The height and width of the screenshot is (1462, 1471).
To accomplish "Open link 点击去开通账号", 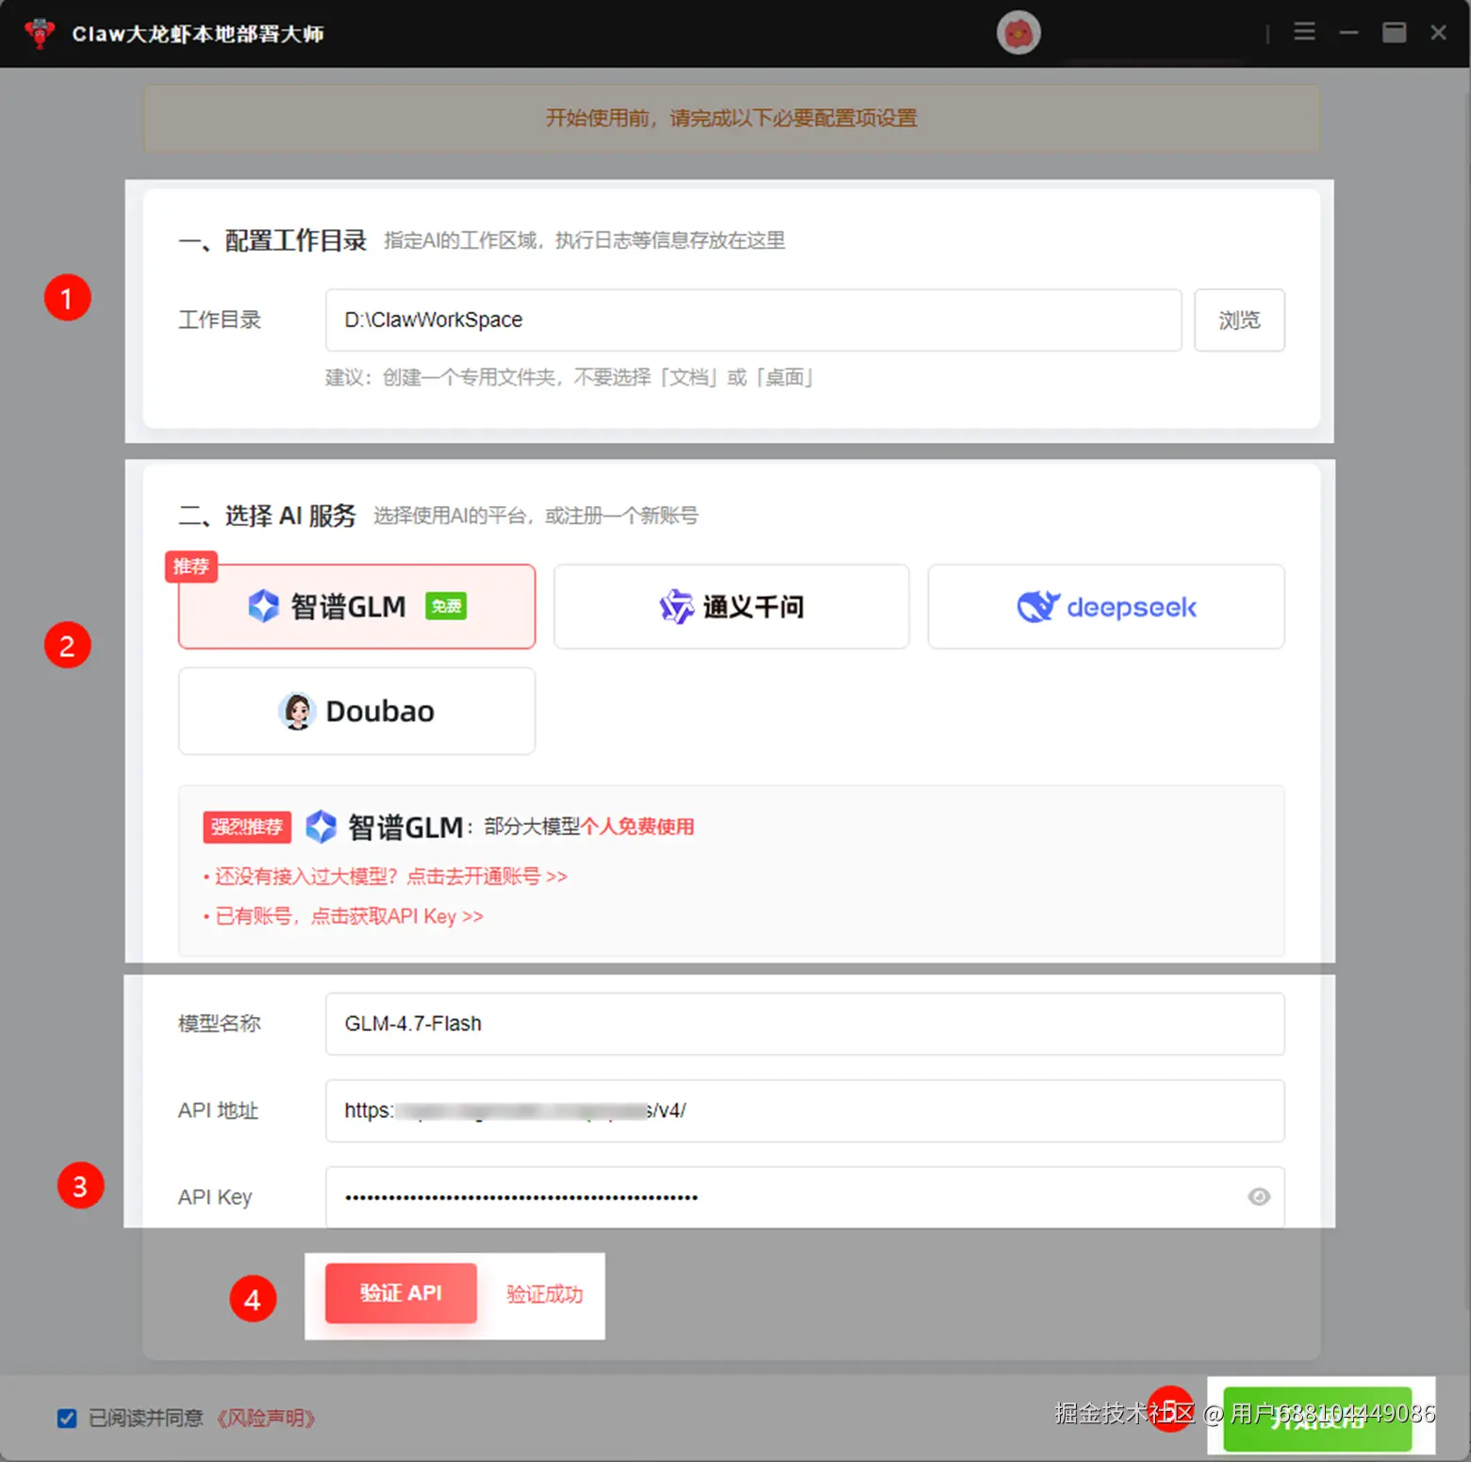I will coord(487,877).
